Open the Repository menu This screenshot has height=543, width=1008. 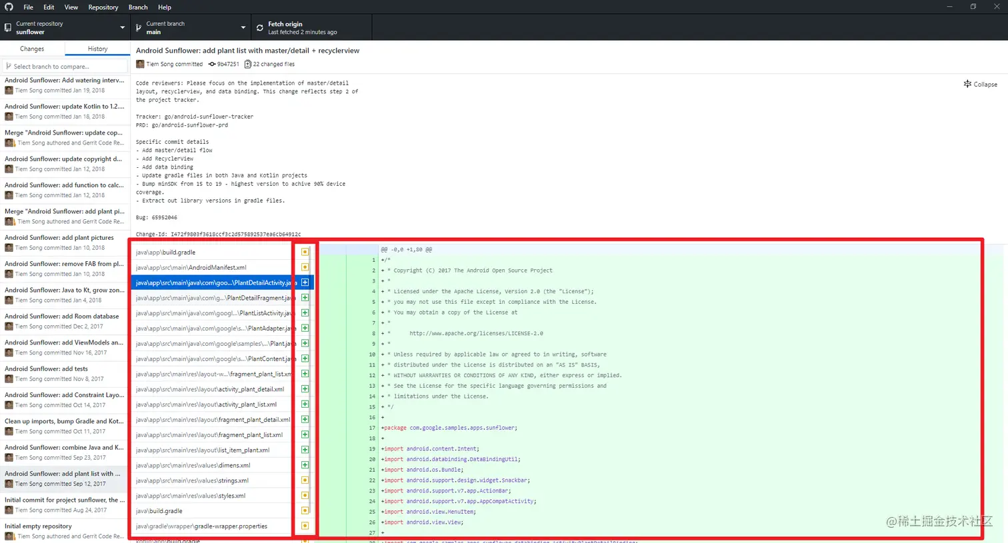pos(103,7)
